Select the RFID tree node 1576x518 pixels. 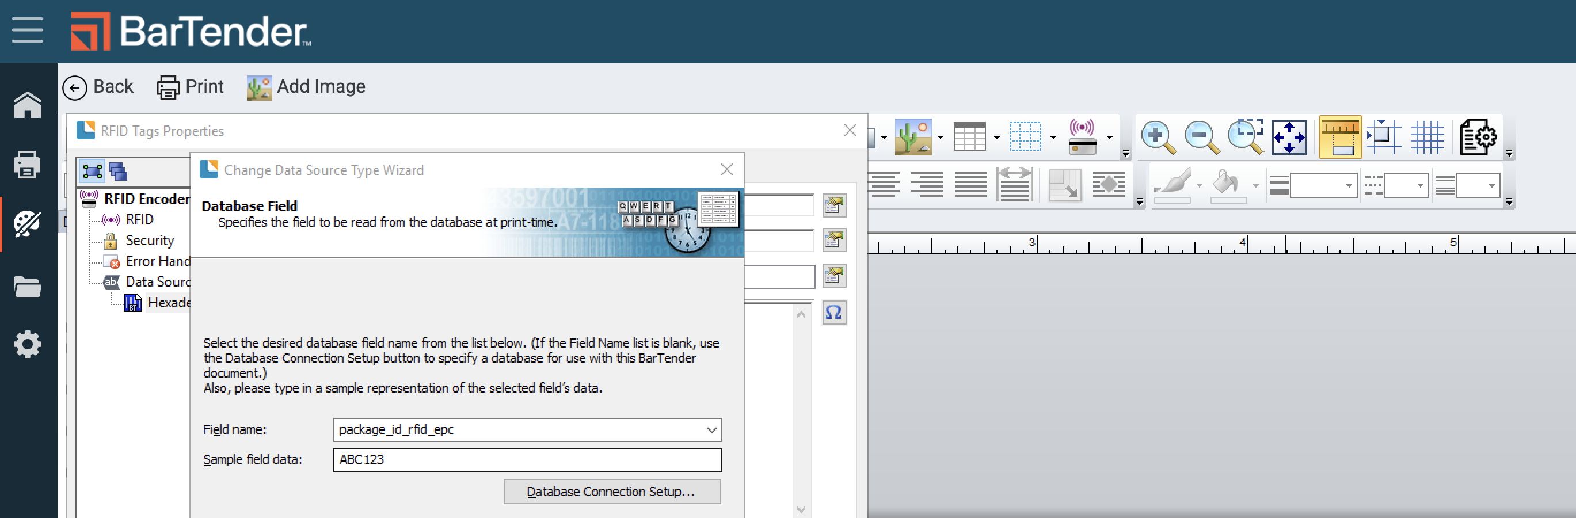[128, 219]
